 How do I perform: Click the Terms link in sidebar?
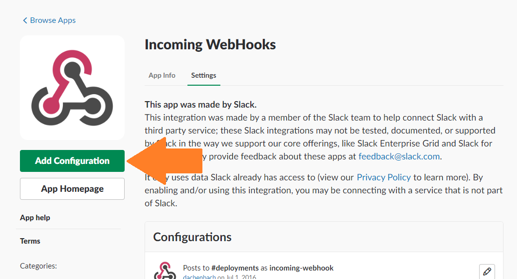(30, 241)
